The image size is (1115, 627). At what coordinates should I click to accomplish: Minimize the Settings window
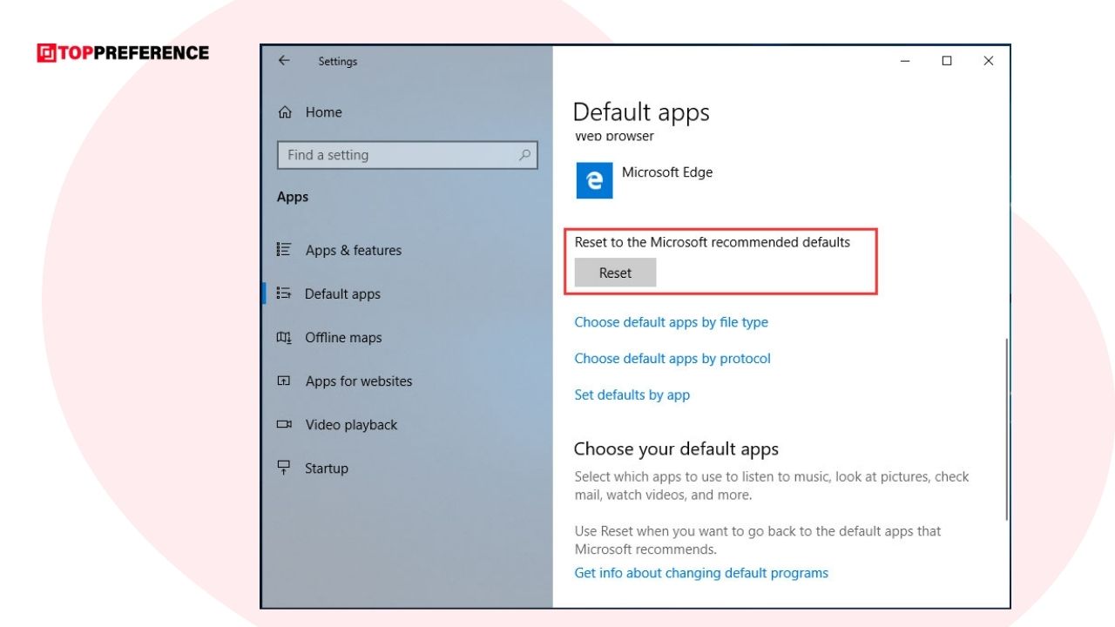tap(906, 61)
